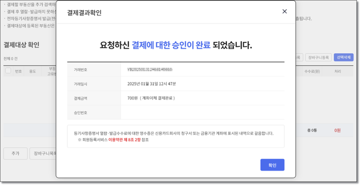
Task: Click the 전체 0 건 count text
Action: click(10, 58)
